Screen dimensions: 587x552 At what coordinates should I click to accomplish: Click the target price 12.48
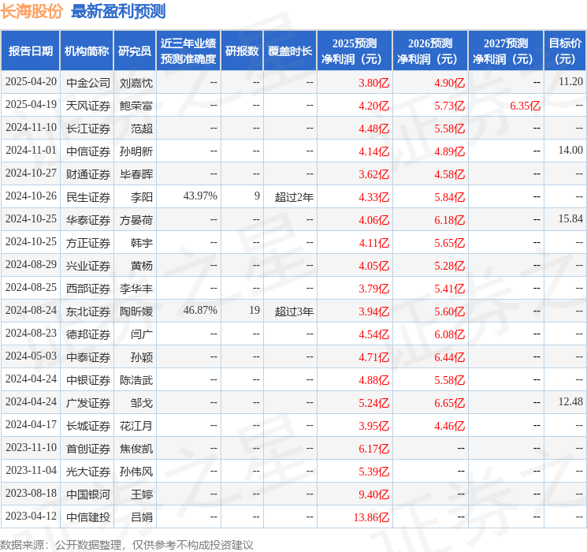[570, 401]
